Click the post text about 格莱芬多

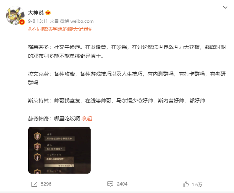click(x=127, y=51)
